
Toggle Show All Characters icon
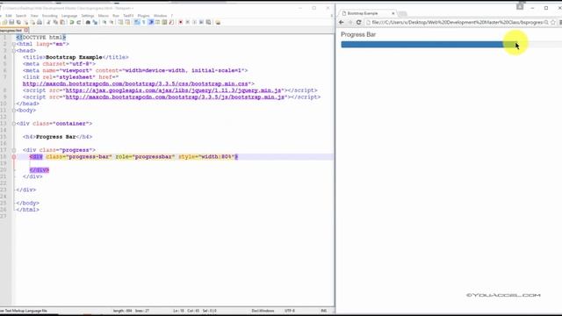point(144,22)
